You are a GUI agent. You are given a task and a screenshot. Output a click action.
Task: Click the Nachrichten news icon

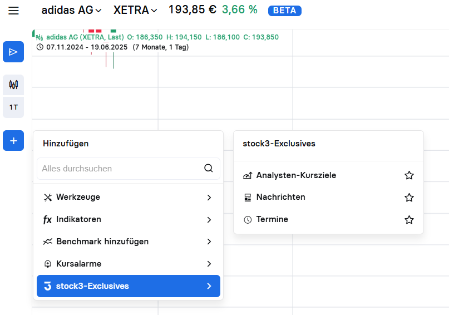(248, 198)
